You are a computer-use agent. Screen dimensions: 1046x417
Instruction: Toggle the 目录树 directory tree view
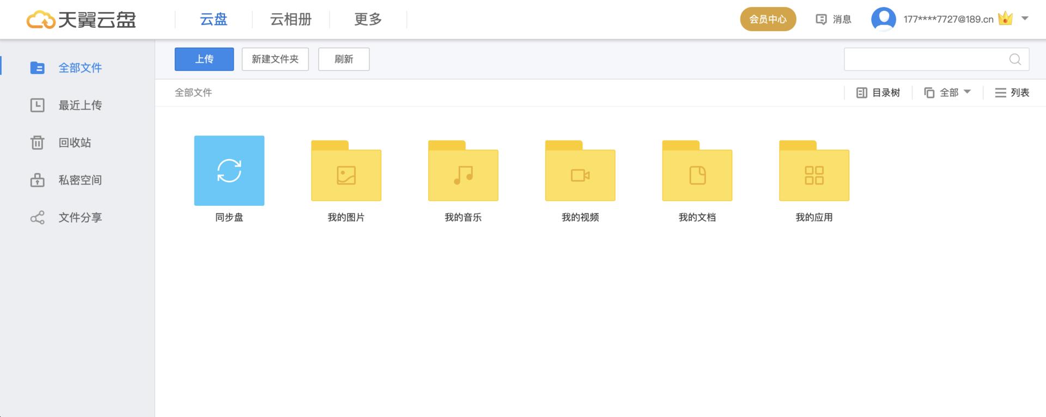878,93
